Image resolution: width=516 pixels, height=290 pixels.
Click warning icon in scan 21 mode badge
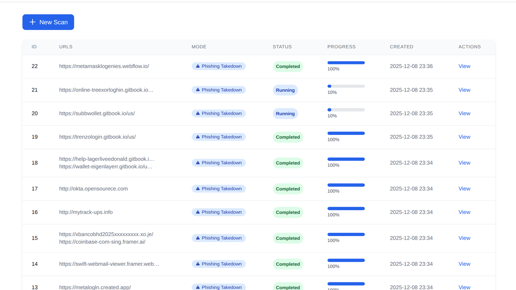pos(198,90)
